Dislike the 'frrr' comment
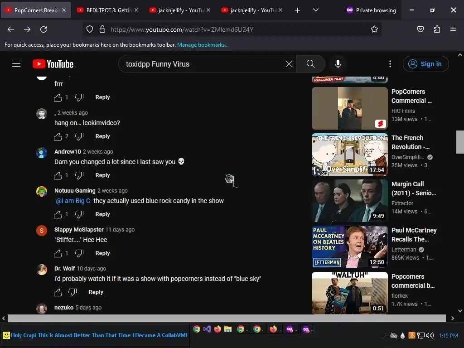464x348 pixels. tap(79, 97)
